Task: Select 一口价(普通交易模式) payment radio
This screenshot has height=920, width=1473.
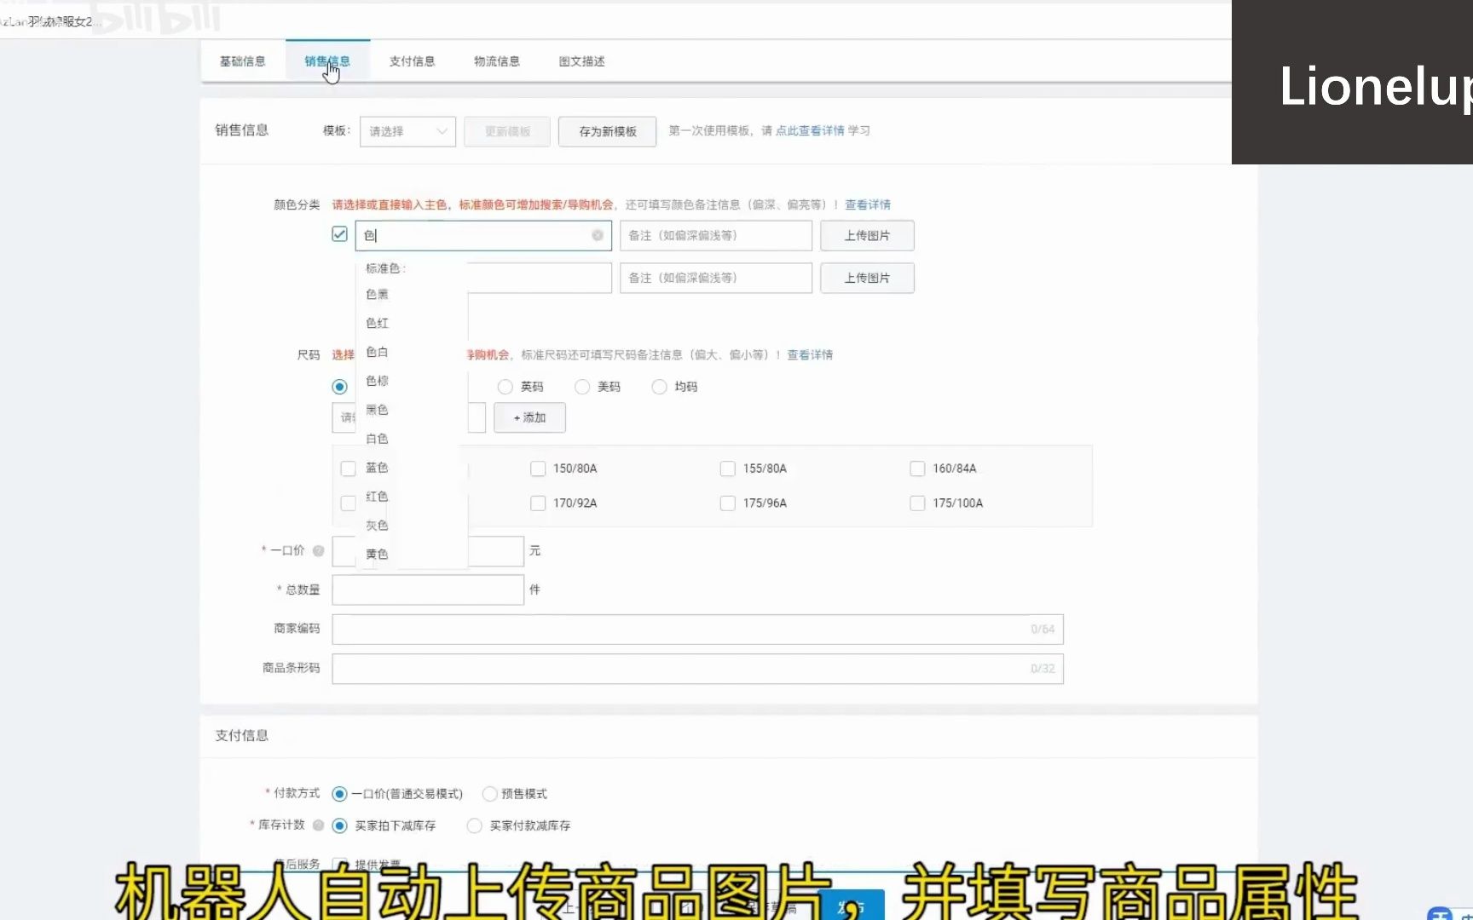Action: pos(339,794)
